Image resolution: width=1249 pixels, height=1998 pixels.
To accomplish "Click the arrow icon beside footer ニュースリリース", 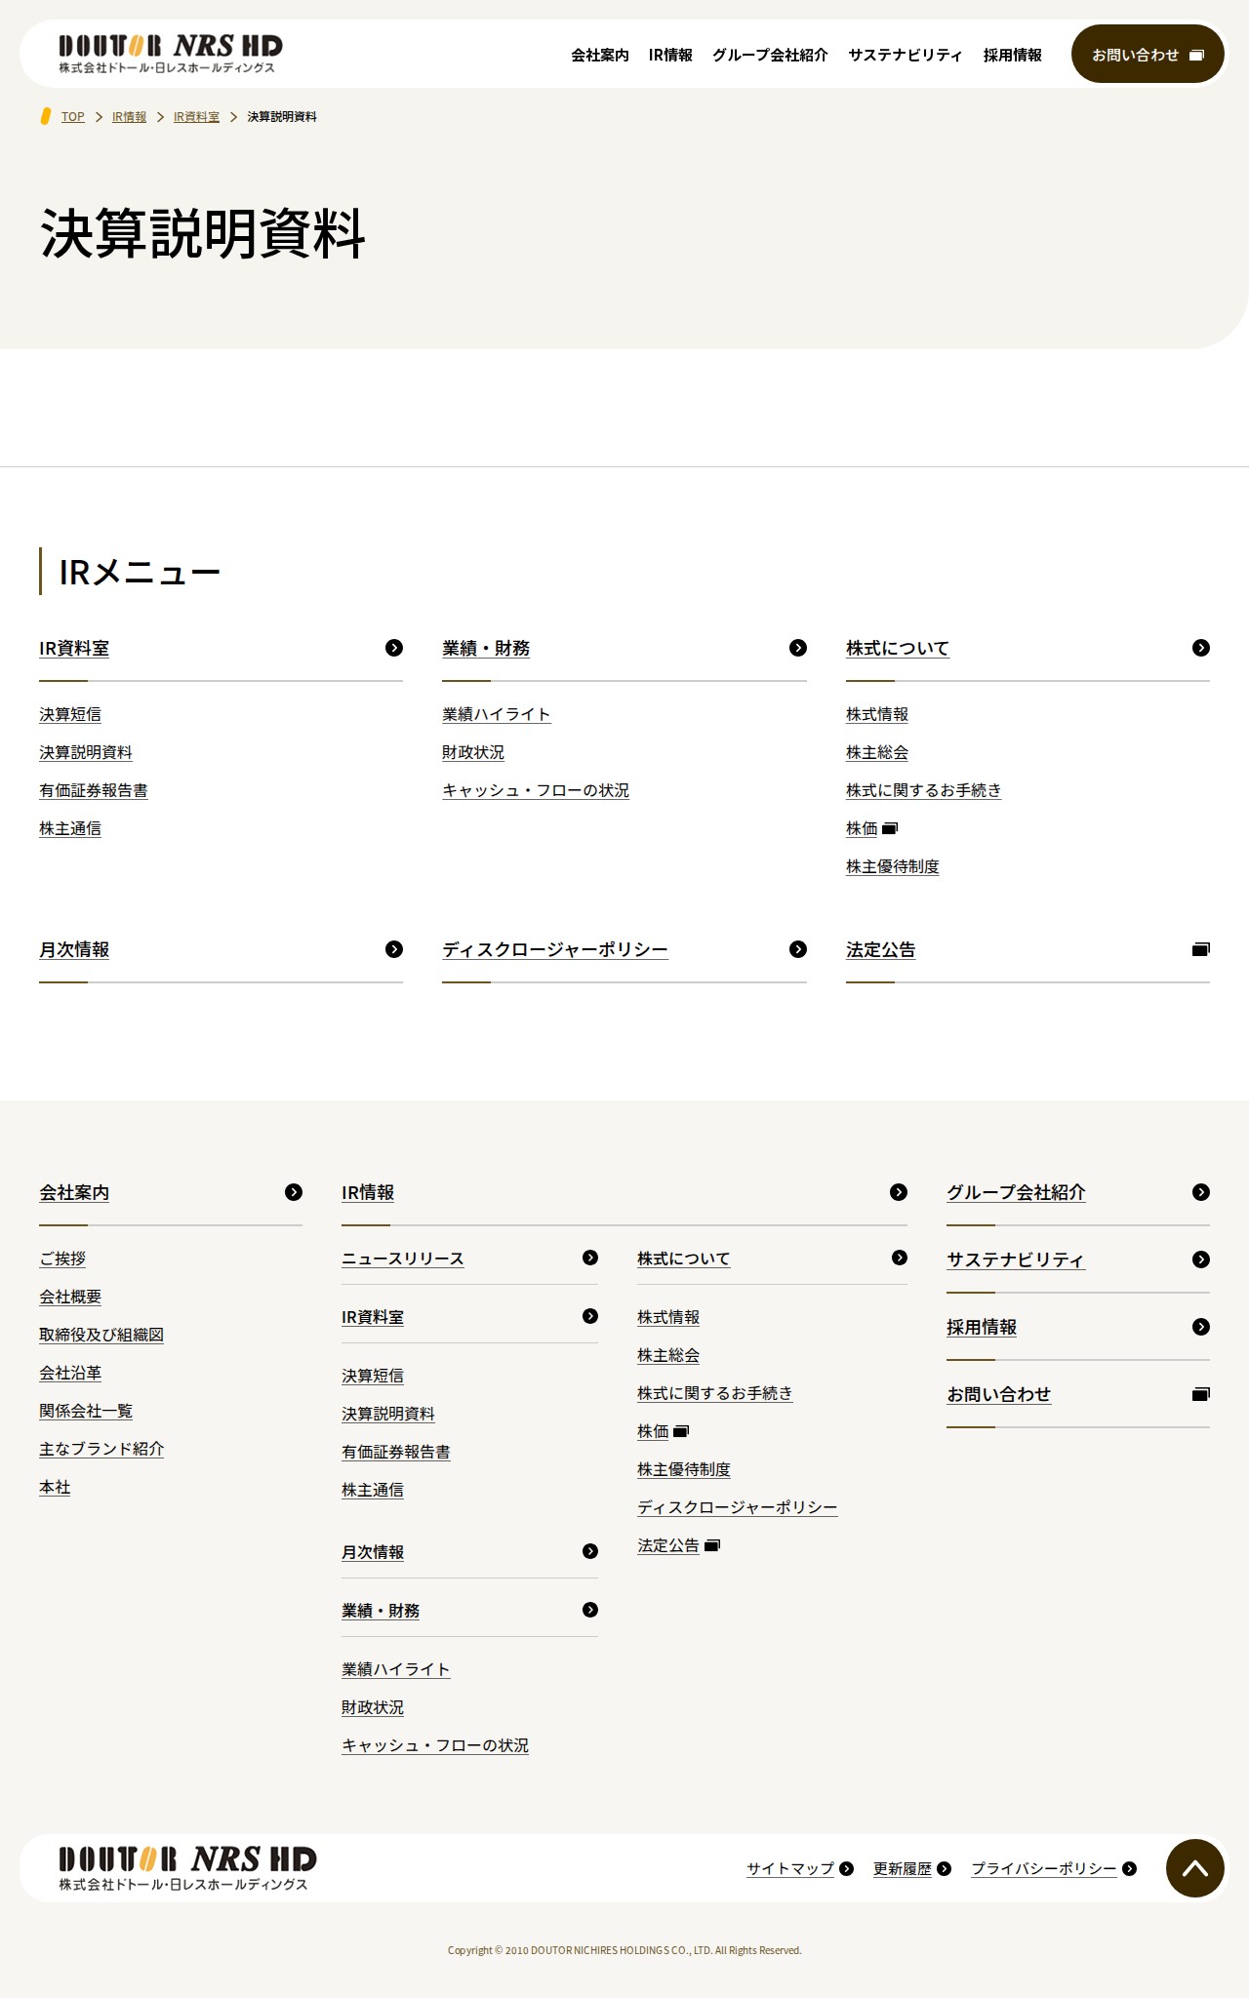I will [590, 1258].
